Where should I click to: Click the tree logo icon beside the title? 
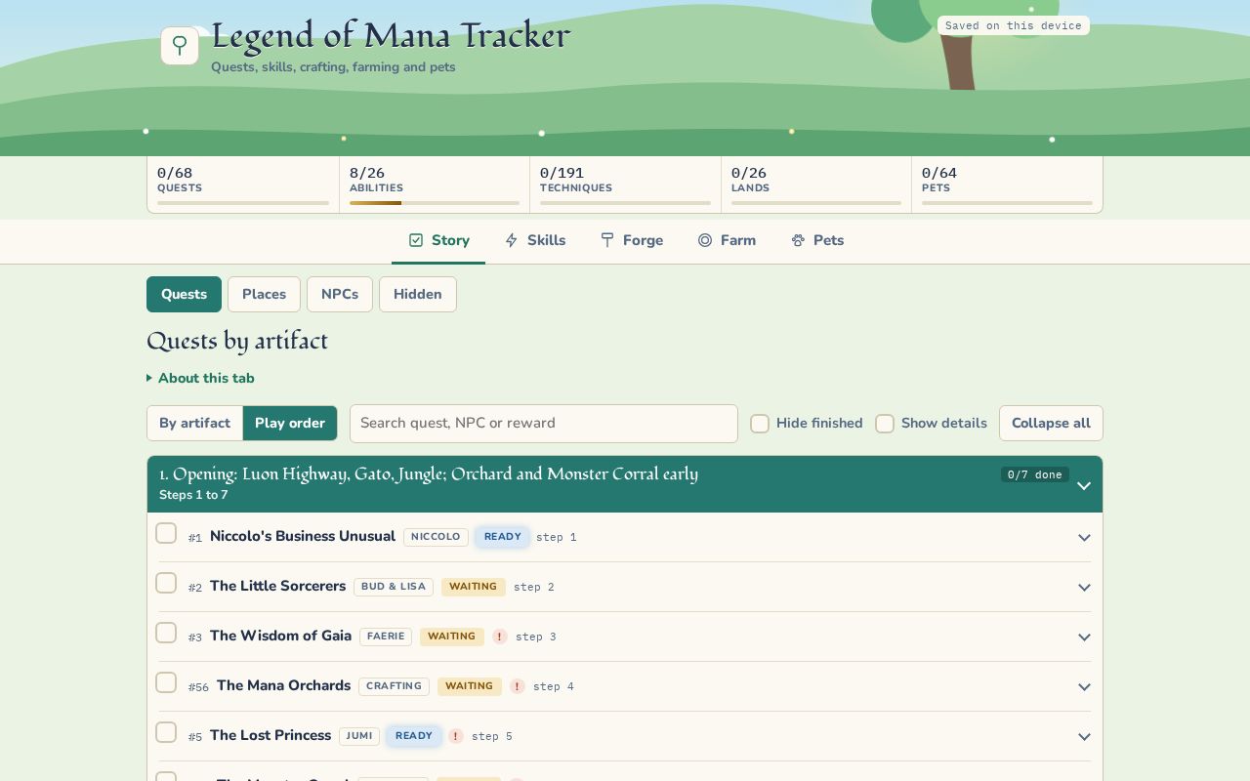click(x=180, y=46)
